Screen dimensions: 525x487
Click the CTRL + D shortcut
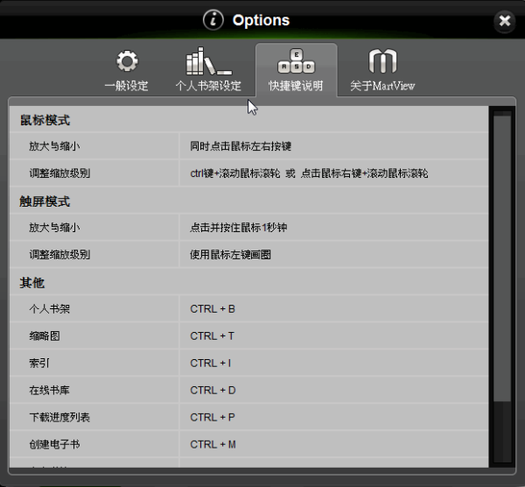(213, 390)
